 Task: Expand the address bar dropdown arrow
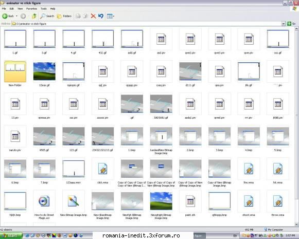pyautogui.click(x=284, y=24)
